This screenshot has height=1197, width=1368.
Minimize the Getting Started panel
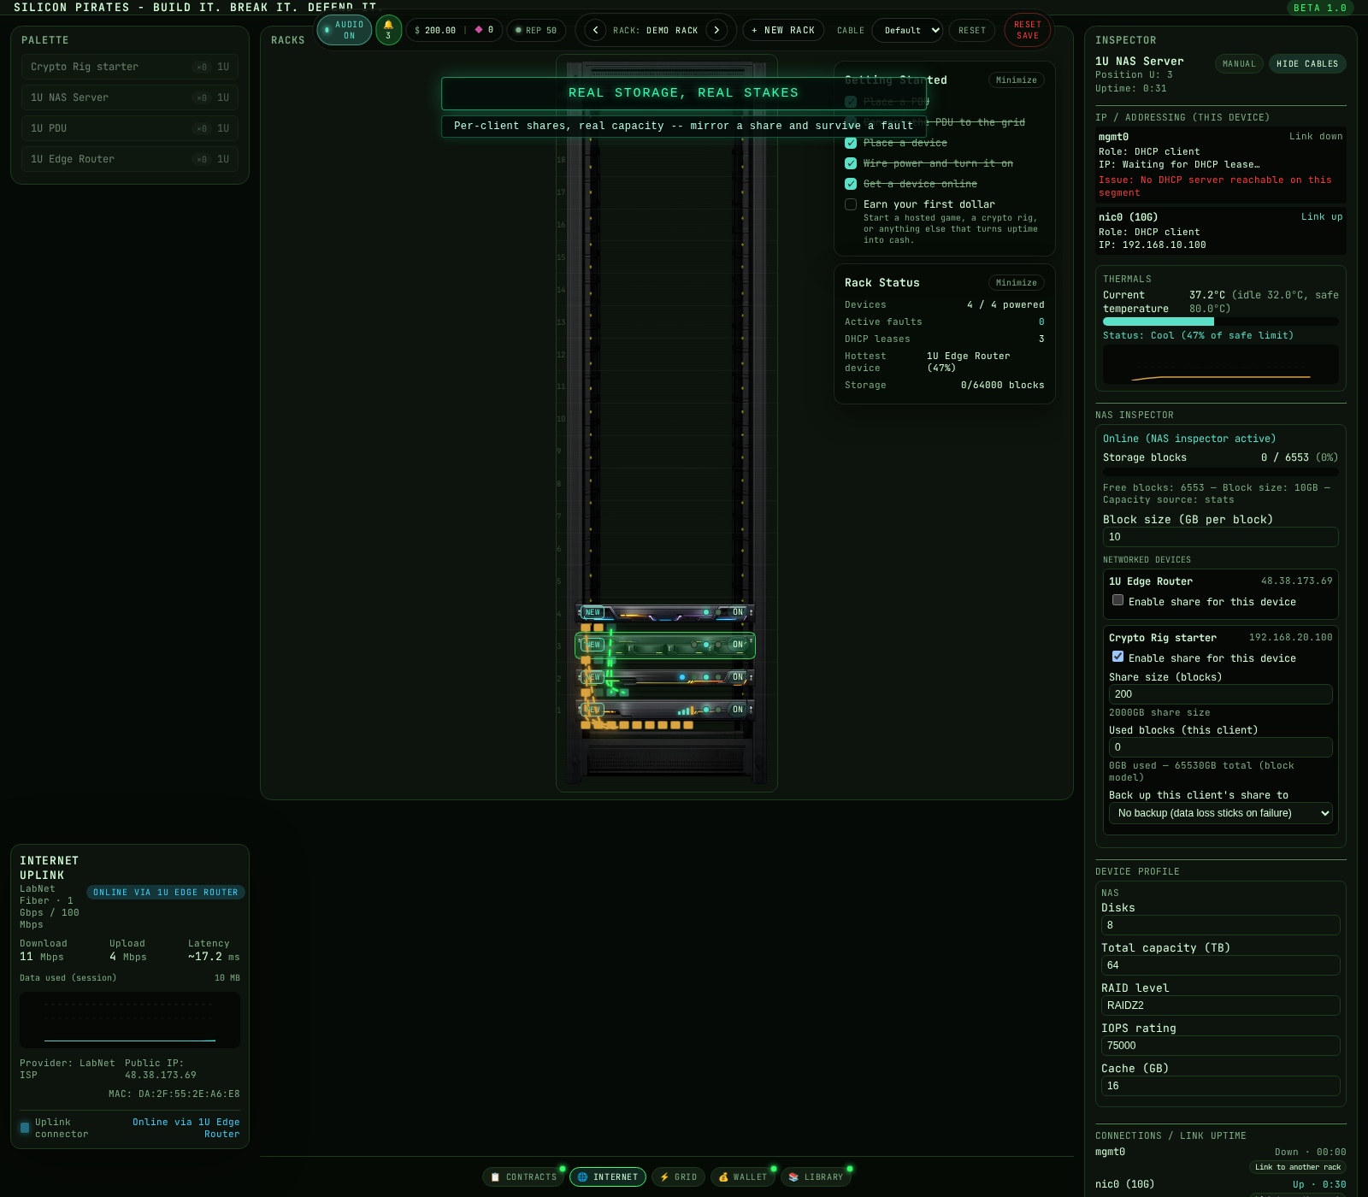pos(1016,80)
